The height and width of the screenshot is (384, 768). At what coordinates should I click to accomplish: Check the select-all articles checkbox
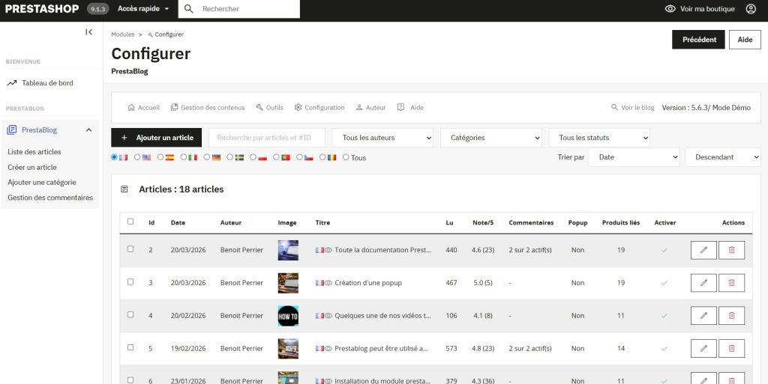tap(130, 222)
